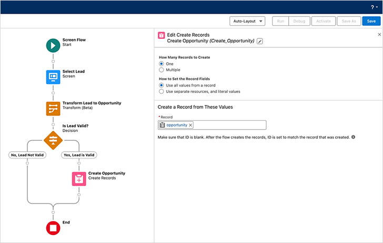Close the Edit Create Records panel
The height and width of the screenshot is (243, 383).
[379, 34]
